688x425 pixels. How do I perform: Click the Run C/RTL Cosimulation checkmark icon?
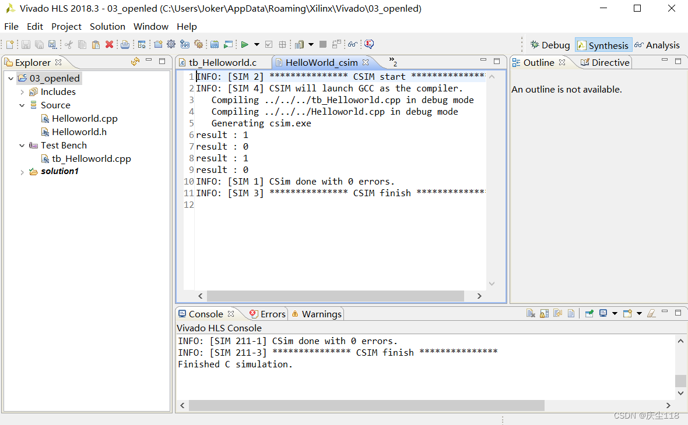click(x=269, y=44)
